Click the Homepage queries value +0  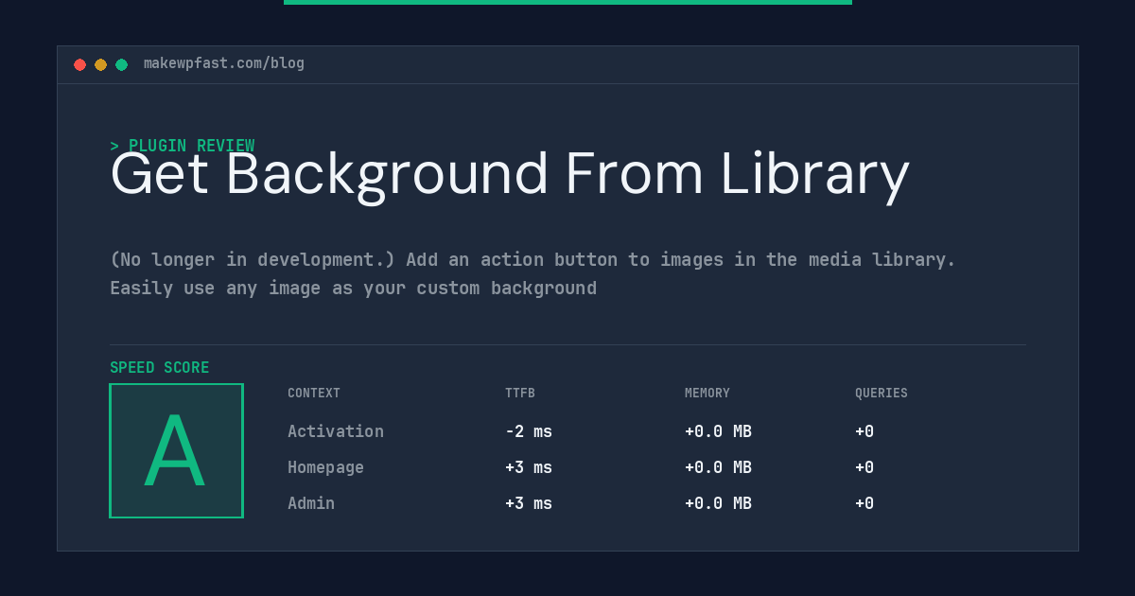point(864,467)
